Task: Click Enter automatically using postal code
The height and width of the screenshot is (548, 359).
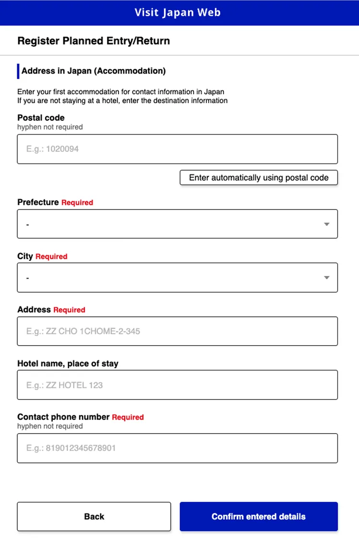Action: 259,177
